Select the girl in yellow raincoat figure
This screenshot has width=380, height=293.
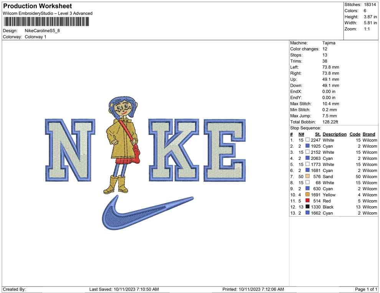pos(122,145)
